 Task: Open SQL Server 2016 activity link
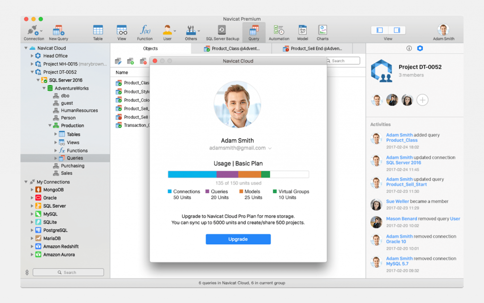[404, 163]
